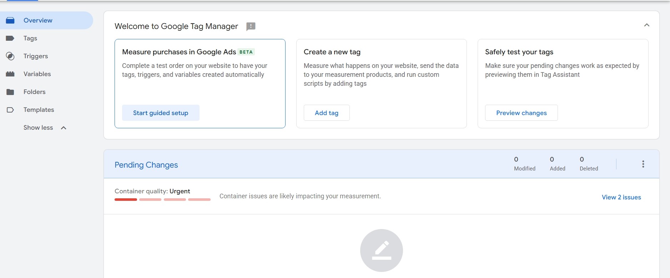Click the Templates outline tag icon
The width and height of the screenshot is (670, 278).
10,110
